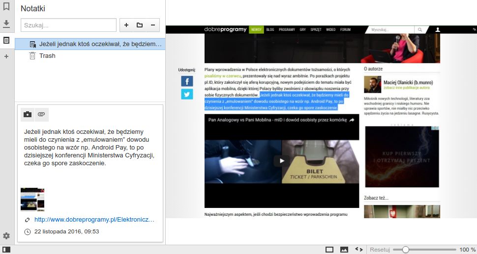Click the video share arrow icon
The height and width of the screenshot is (254, 477).
352,120
